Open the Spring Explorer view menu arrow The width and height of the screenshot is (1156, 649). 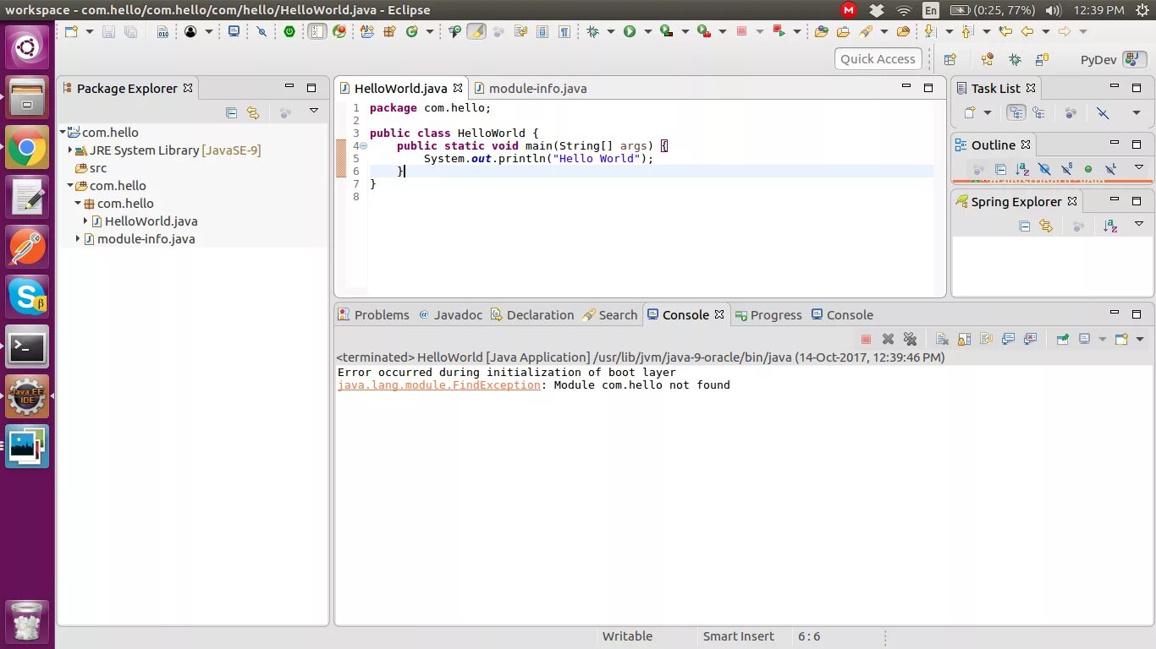pos(1139,224)
